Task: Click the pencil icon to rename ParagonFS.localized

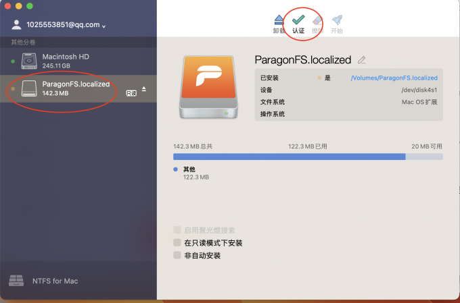Action: pos(362,60)
